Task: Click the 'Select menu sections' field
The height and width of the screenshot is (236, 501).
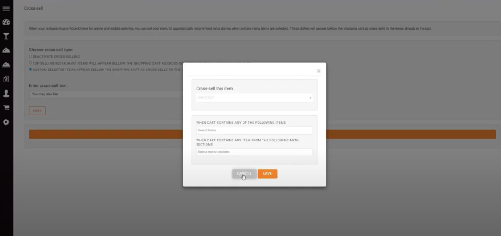Action: pos(254,152)
